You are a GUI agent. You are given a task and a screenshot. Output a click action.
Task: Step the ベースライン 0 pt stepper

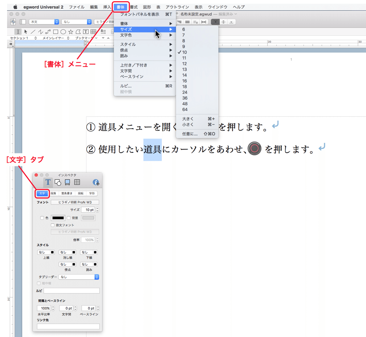click(x=98, y=308)
